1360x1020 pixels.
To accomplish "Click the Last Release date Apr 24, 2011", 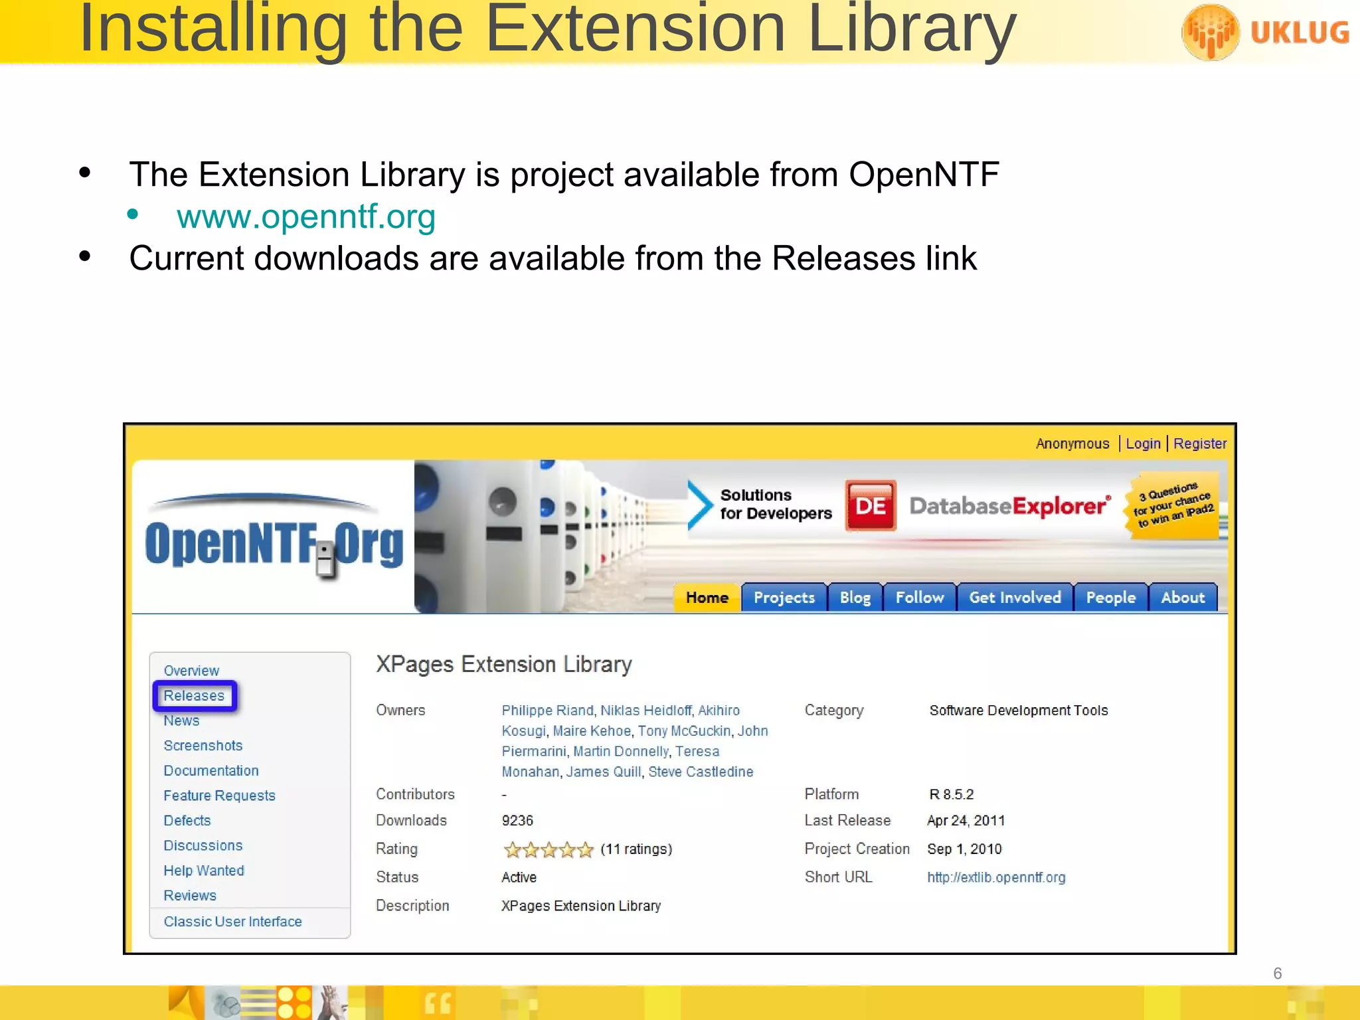I will pos(966,821).
